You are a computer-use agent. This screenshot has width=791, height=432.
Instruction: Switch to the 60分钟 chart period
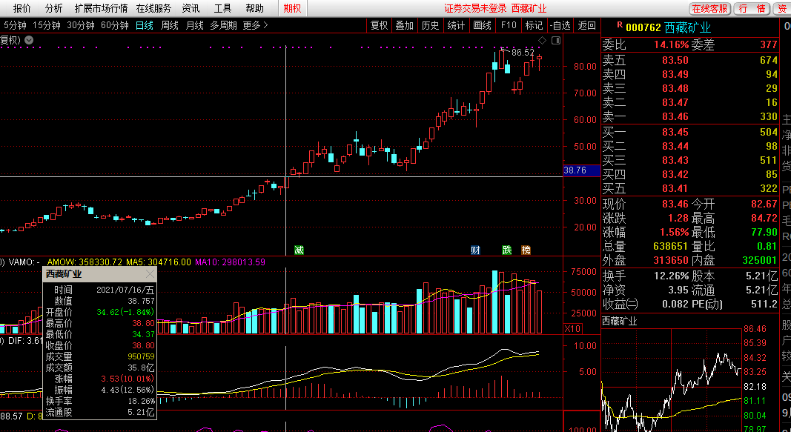(x=115, y=25)
